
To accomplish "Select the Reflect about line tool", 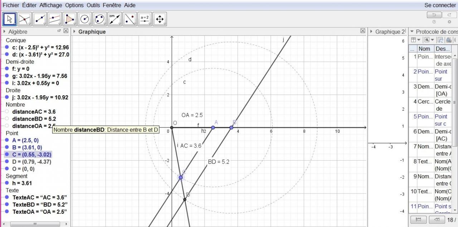I will pyautogui.click(x=130, y=19).
